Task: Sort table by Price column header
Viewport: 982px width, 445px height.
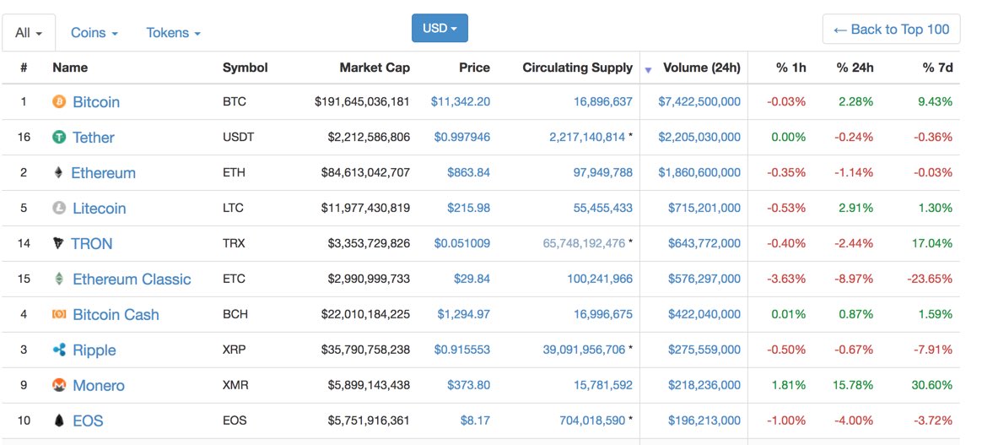Action: point(474,68)
